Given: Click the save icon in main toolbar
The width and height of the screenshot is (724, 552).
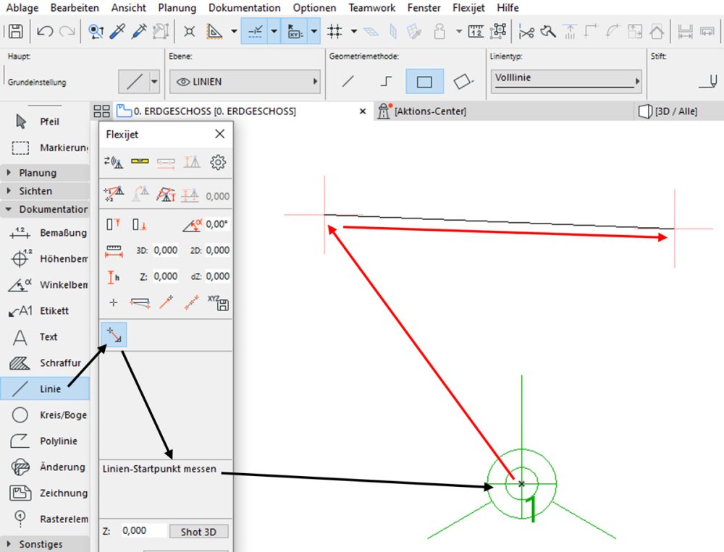Looking at the screenshot, I should 16,31.
